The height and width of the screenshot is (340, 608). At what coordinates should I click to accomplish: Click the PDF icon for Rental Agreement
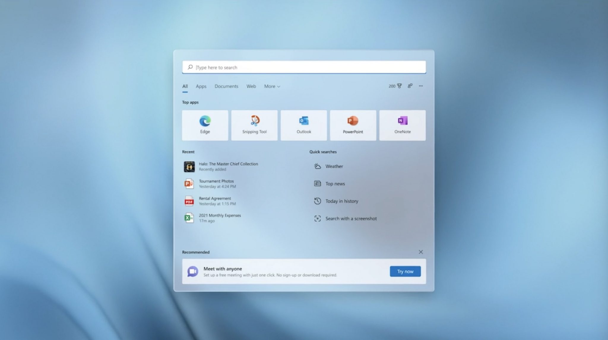[x=189, y=201]
